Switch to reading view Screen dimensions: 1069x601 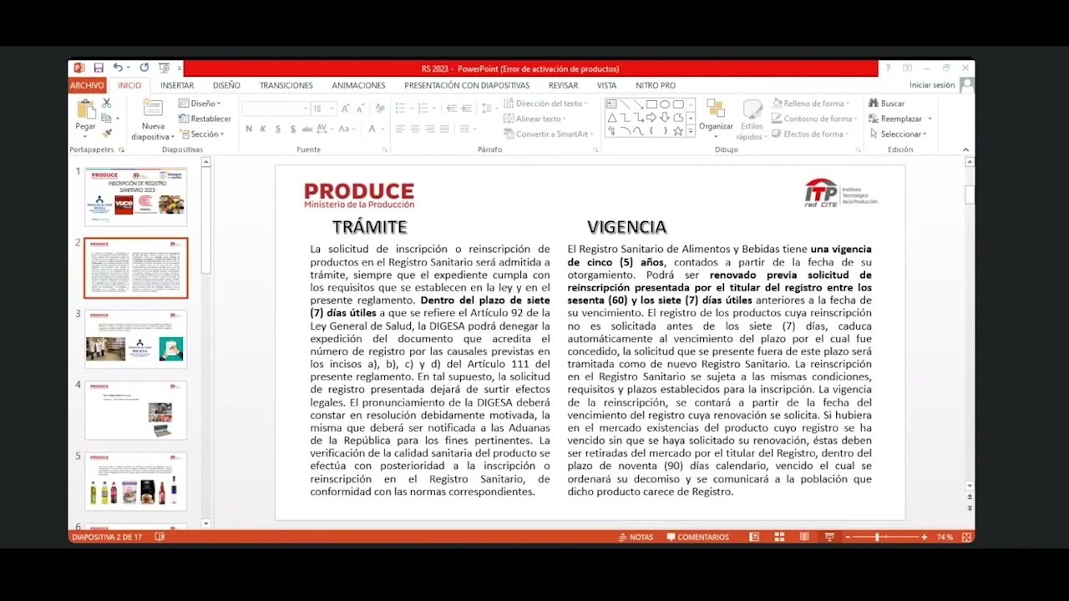pyautogui.click(x=804, y=538)
